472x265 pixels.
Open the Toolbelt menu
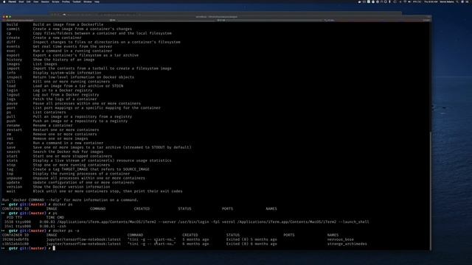77,1
